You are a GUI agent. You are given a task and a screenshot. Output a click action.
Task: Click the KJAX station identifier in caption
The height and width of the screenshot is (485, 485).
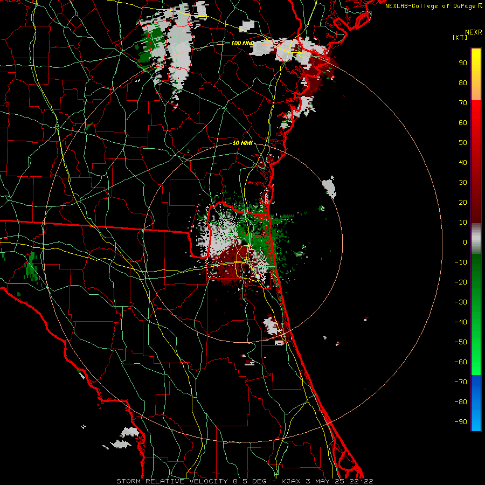[292, 481]
